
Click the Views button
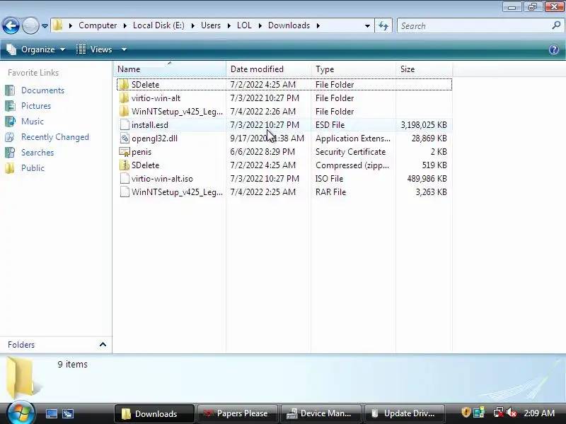(x=95, y=49)
